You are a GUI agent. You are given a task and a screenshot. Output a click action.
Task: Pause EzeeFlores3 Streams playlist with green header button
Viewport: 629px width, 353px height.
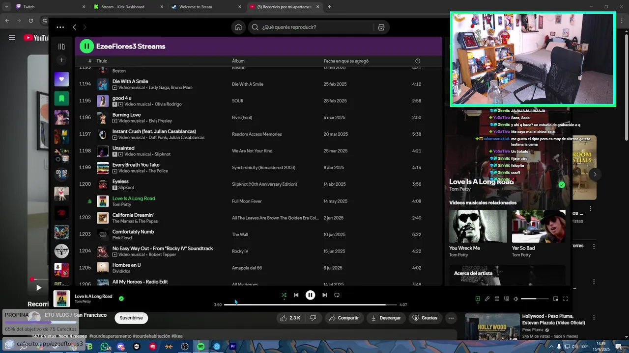tap(86, 46)
